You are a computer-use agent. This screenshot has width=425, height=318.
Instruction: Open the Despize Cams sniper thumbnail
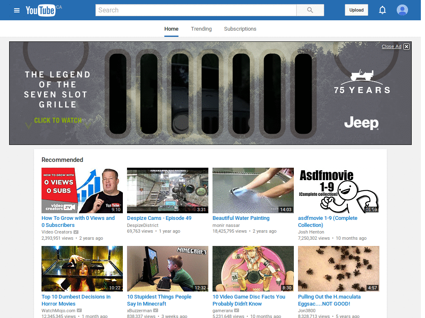[x=168, y=190]
